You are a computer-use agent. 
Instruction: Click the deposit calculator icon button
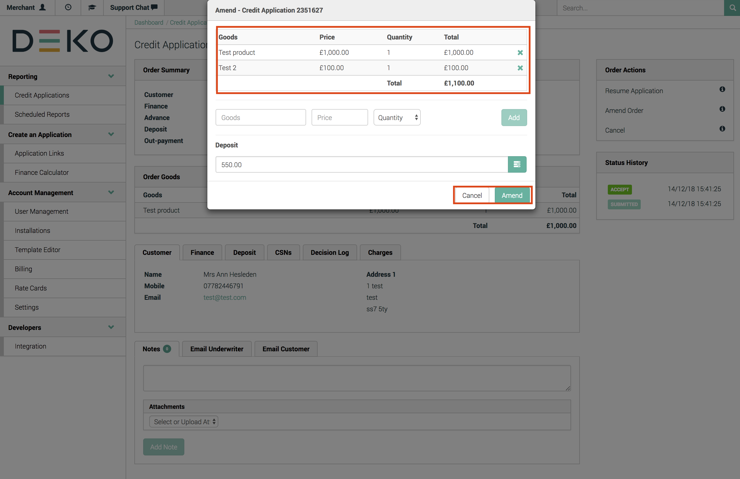click(517, 164)
